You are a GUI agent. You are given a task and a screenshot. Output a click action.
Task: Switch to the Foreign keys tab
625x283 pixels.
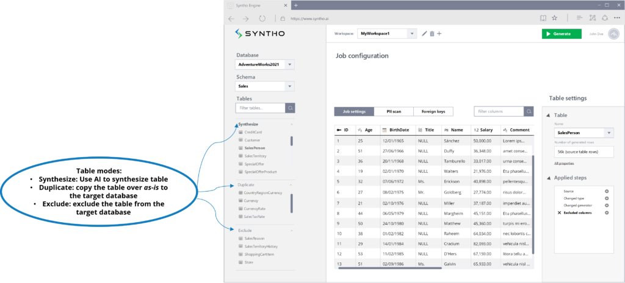click(x=433, y=112)
